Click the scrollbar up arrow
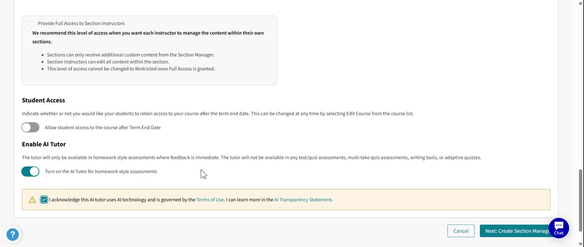The width and height of the screenshot is (584, 247). tap(580, 3)
